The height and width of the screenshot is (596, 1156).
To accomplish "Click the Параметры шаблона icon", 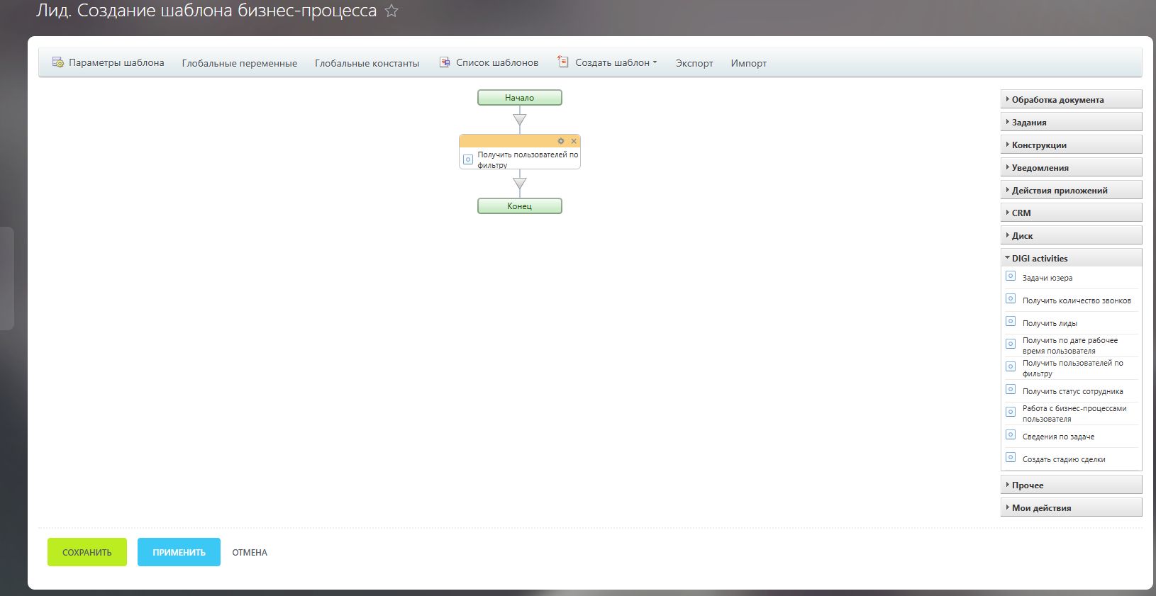I will pos(58,62).
